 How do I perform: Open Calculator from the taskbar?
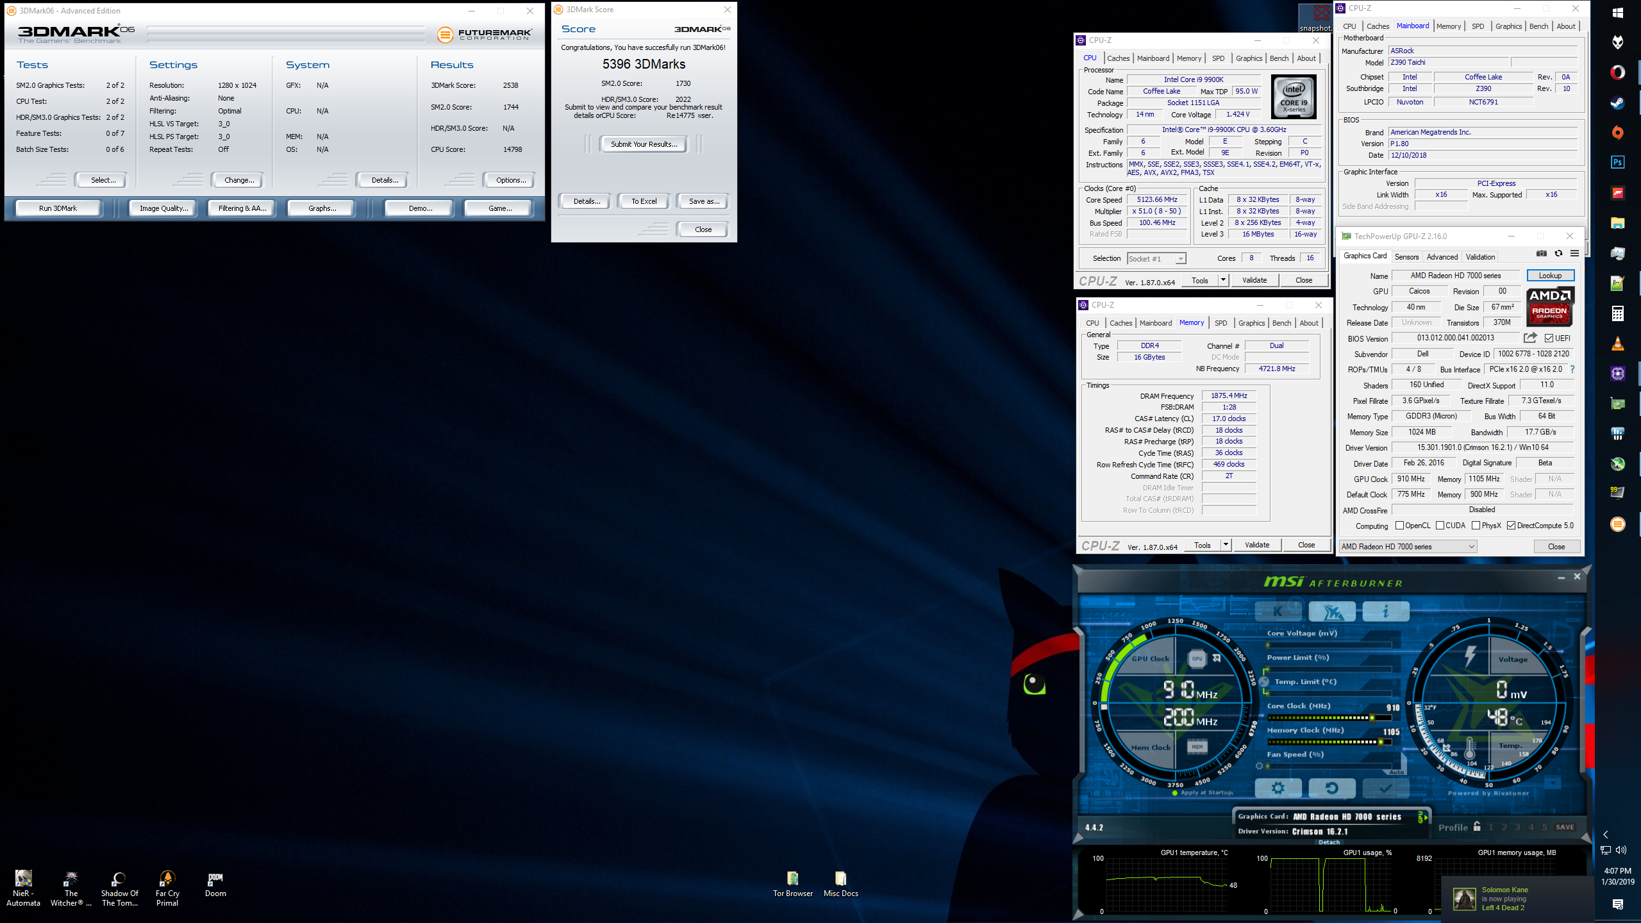pyautogui.click(x=1617, y=313)
